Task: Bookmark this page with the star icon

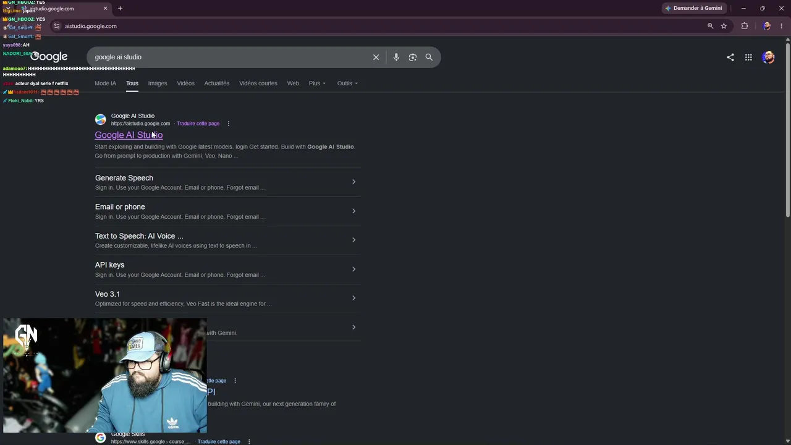Action: [x=724, y=26]
